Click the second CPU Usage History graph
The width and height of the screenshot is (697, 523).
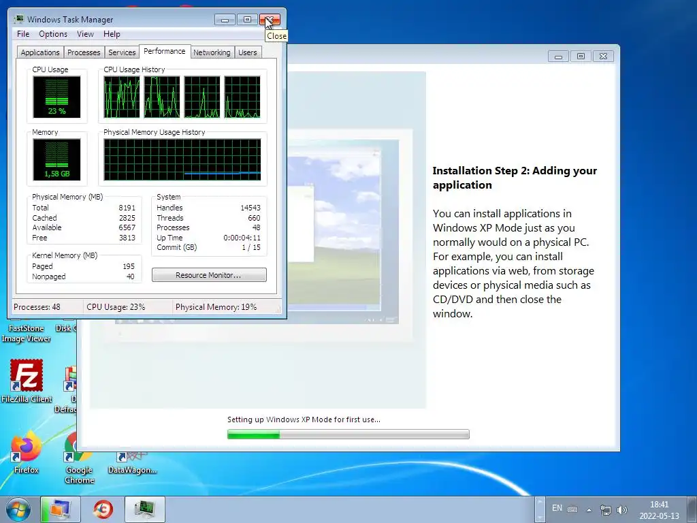(162, 97)
